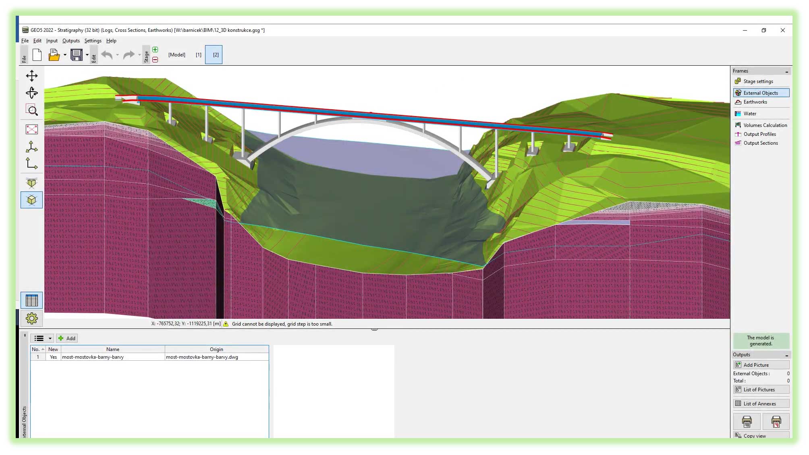Click the Add button for external objects
Image resolution: width=809 pixels, height=455 pixels.
(67, 339)
